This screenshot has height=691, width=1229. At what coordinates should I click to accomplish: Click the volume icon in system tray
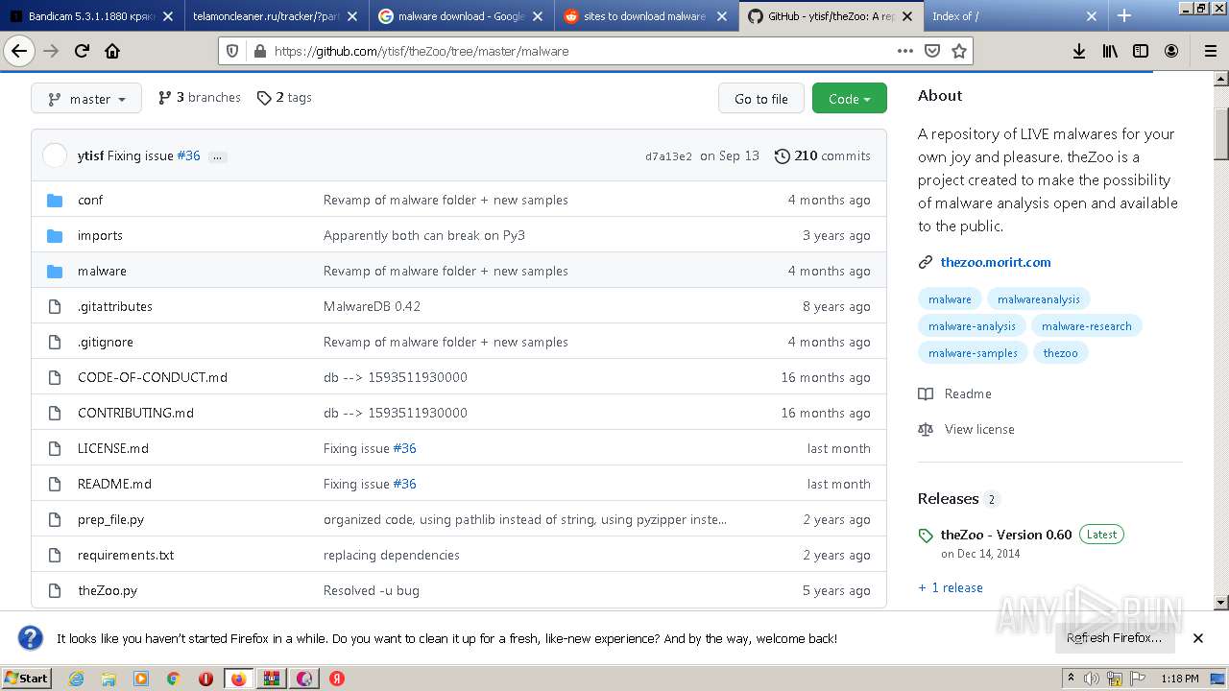click(1092, 679)
